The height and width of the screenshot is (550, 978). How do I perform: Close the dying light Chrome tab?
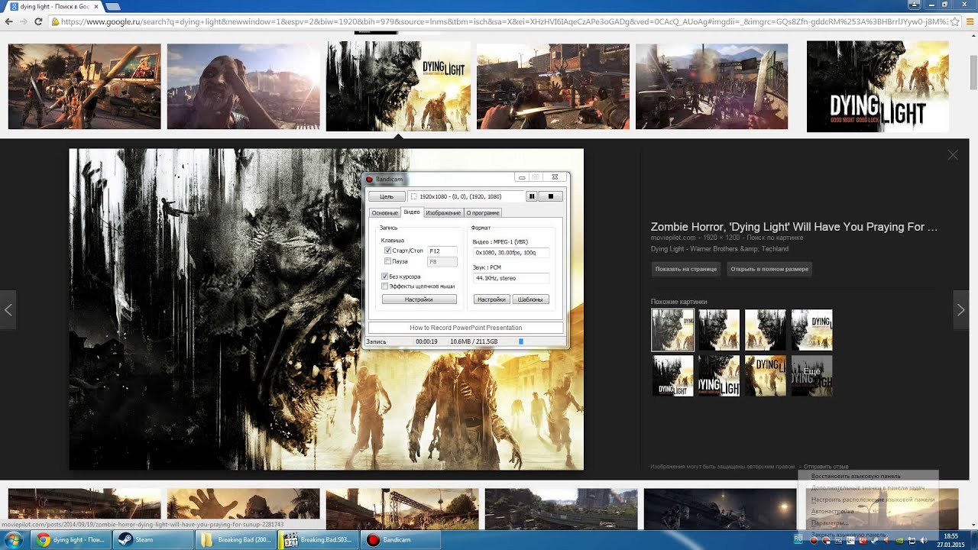[96, 6]
